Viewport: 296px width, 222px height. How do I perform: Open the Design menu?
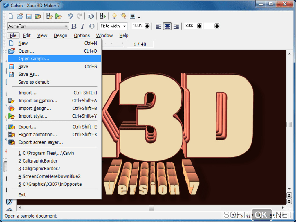pos(60,35)
